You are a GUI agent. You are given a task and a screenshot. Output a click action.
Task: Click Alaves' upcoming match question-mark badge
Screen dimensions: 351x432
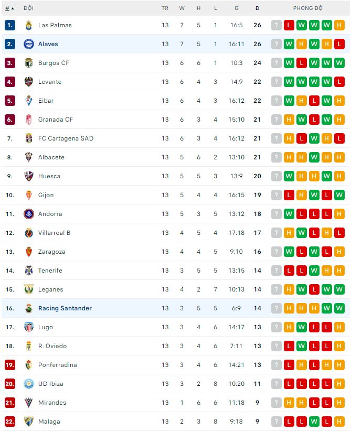click(276, 44)
